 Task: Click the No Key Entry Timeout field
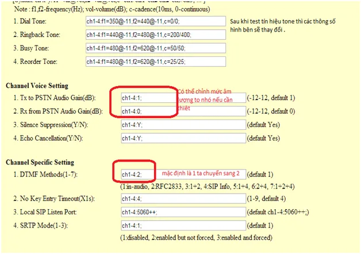click(183, 199)
